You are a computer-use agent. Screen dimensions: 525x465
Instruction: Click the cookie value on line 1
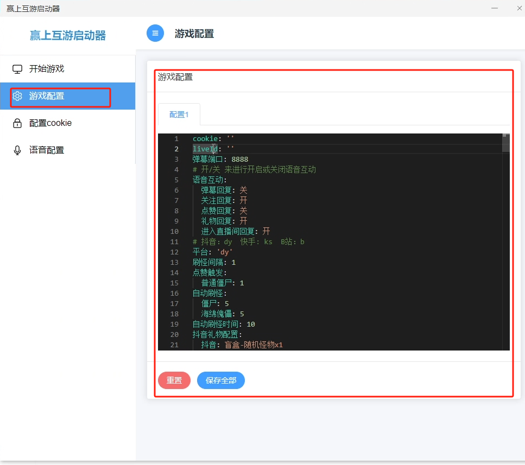pyautogui.click(x=230, y=139)
